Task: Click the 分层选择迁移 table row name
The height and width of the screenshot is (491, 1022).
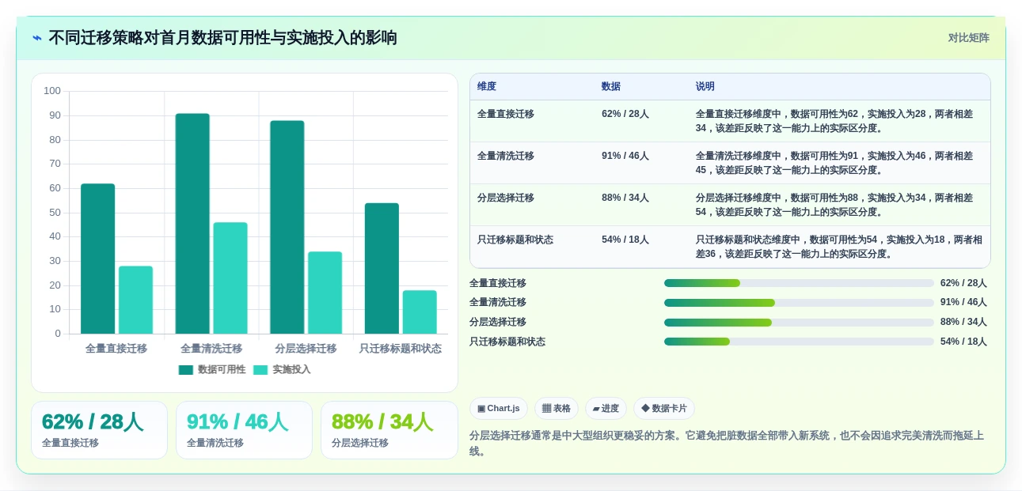Action: [506, 198]
